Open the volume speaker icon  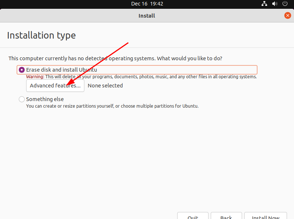(x=275, y=4)
